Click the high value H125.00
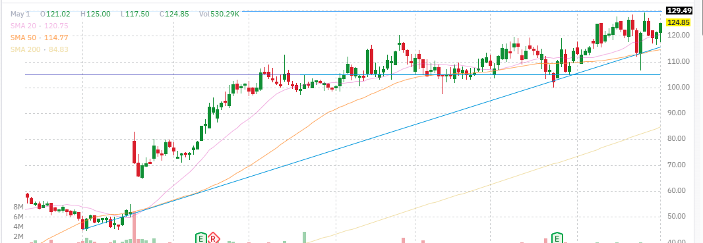The width and height of the screenshot is (703, 243). coord(96,14)
